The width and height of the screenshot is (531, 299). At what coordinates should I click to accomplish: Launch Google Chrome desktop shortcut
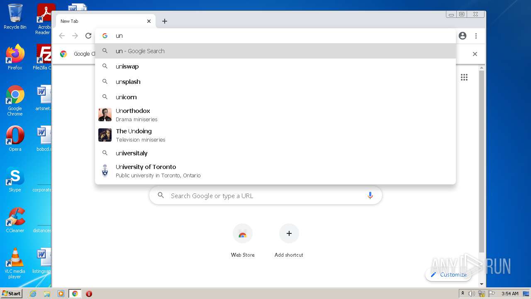coord(15,100)
